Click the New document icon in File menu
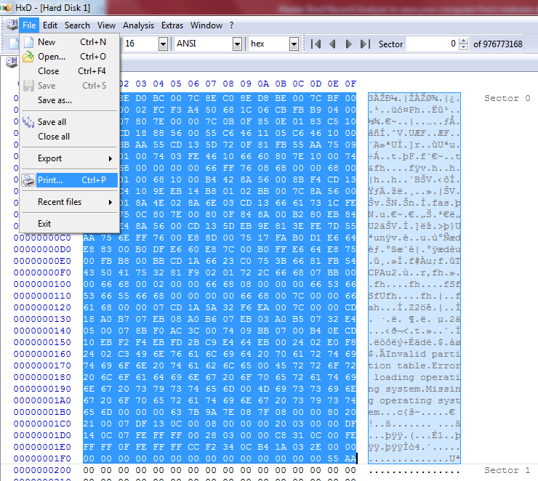The width and height of the screenshot is (538, 481). pos(28,42)
